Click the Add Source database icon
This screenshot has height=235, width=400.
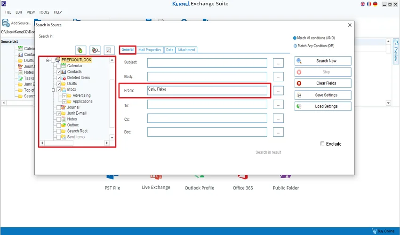click(x=6, y=23)
